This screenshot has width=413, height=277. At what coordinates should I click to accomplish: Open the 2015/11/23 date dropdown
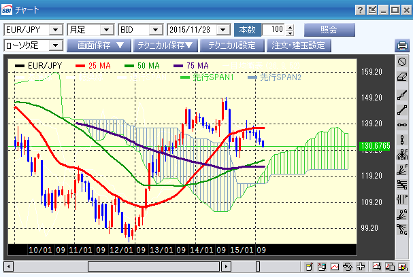223,30
